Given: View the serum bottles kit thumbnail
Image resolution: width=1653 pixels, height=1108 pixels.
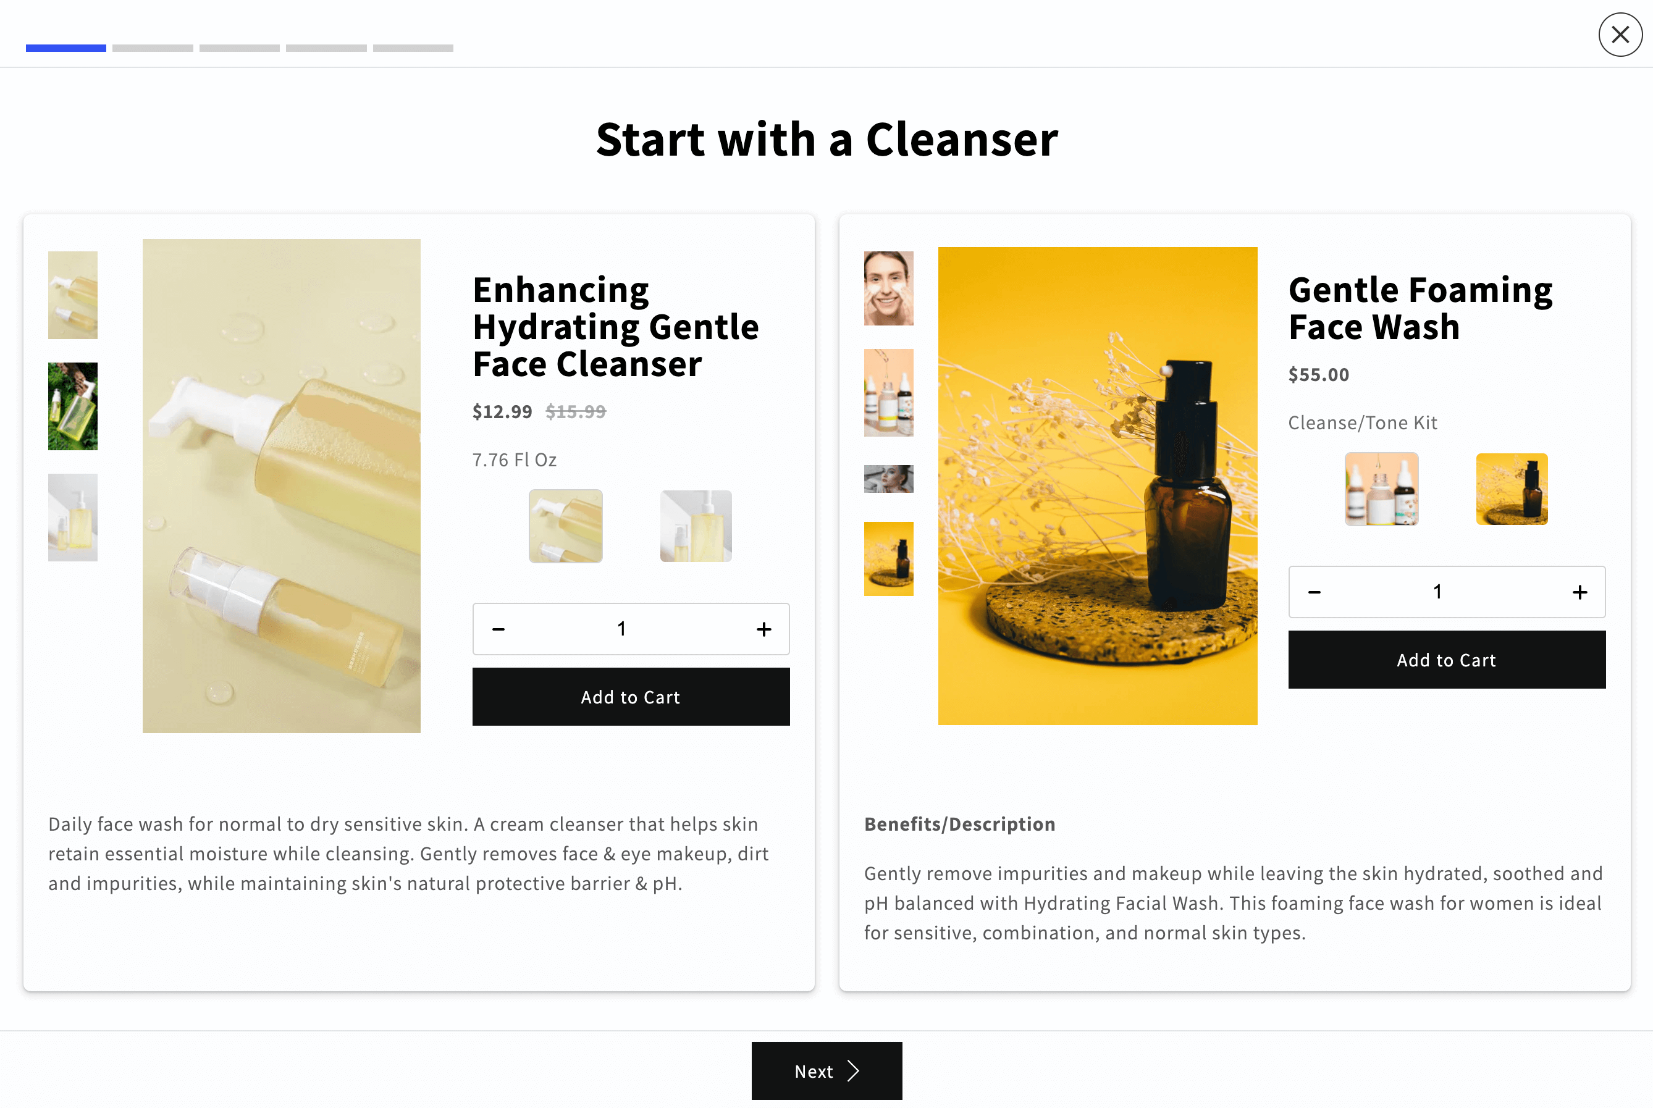Looking at the screenshot, I should click(888, 392).
